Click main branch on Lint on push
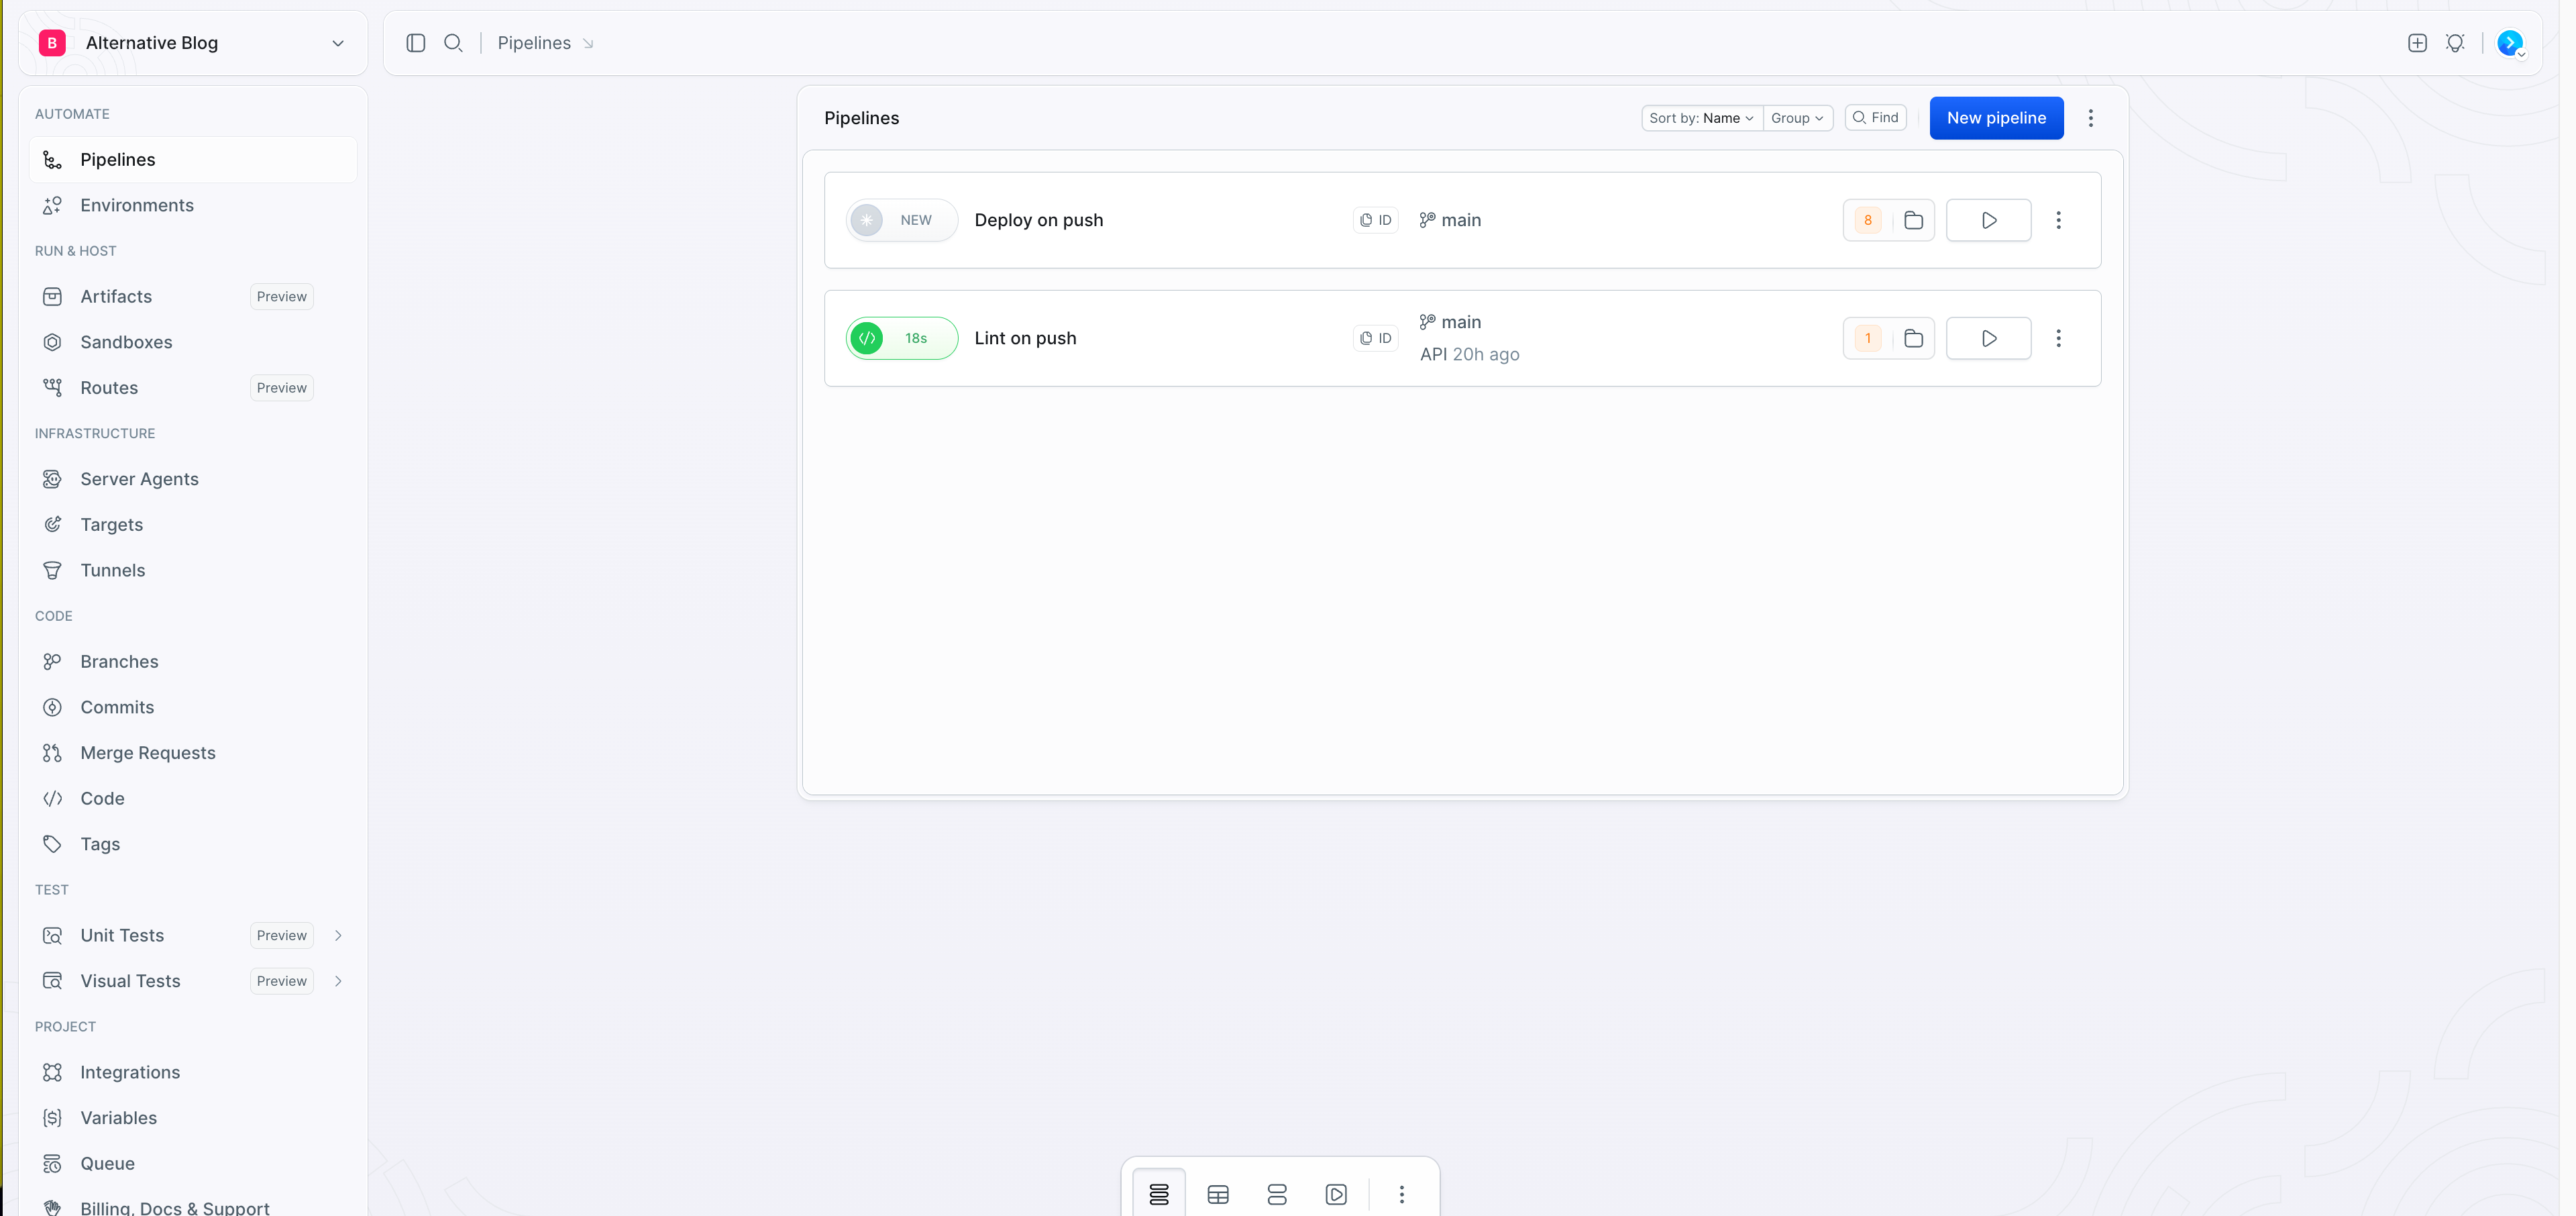Image resolution: width=2576 pixels, height=1216 pixels. click(1450, 322)
